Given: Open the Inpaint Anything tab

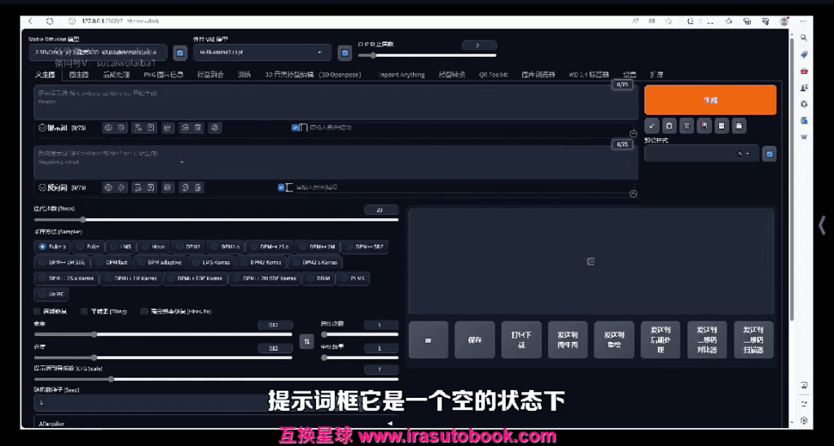Looking at the screenshot, I should click(402, 75).
